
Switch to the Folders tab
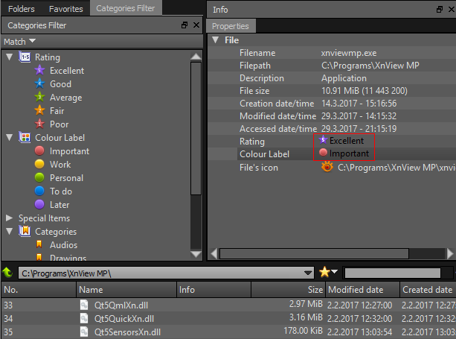point(22,9)
